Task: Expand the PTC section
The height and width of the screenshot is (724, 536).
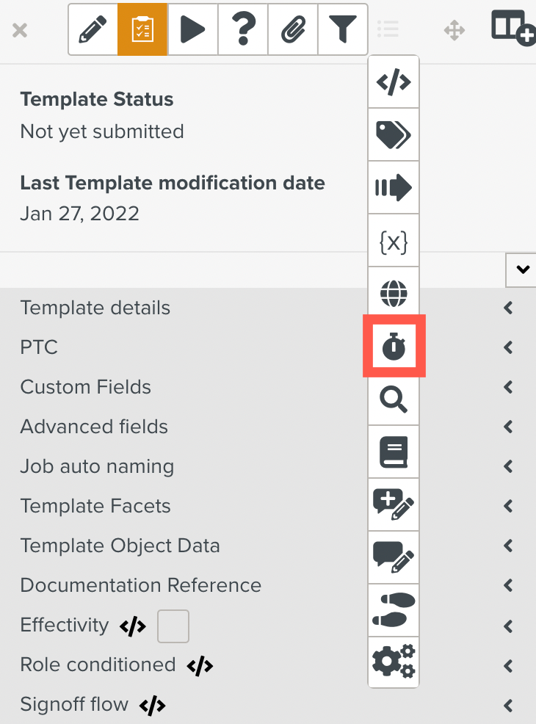Action: click(x=507, y=348)
